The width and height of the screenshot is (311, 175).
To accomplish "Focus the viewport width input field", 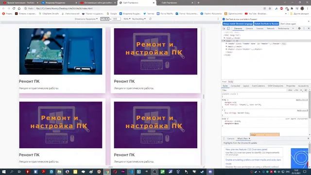I will (105, 19).
